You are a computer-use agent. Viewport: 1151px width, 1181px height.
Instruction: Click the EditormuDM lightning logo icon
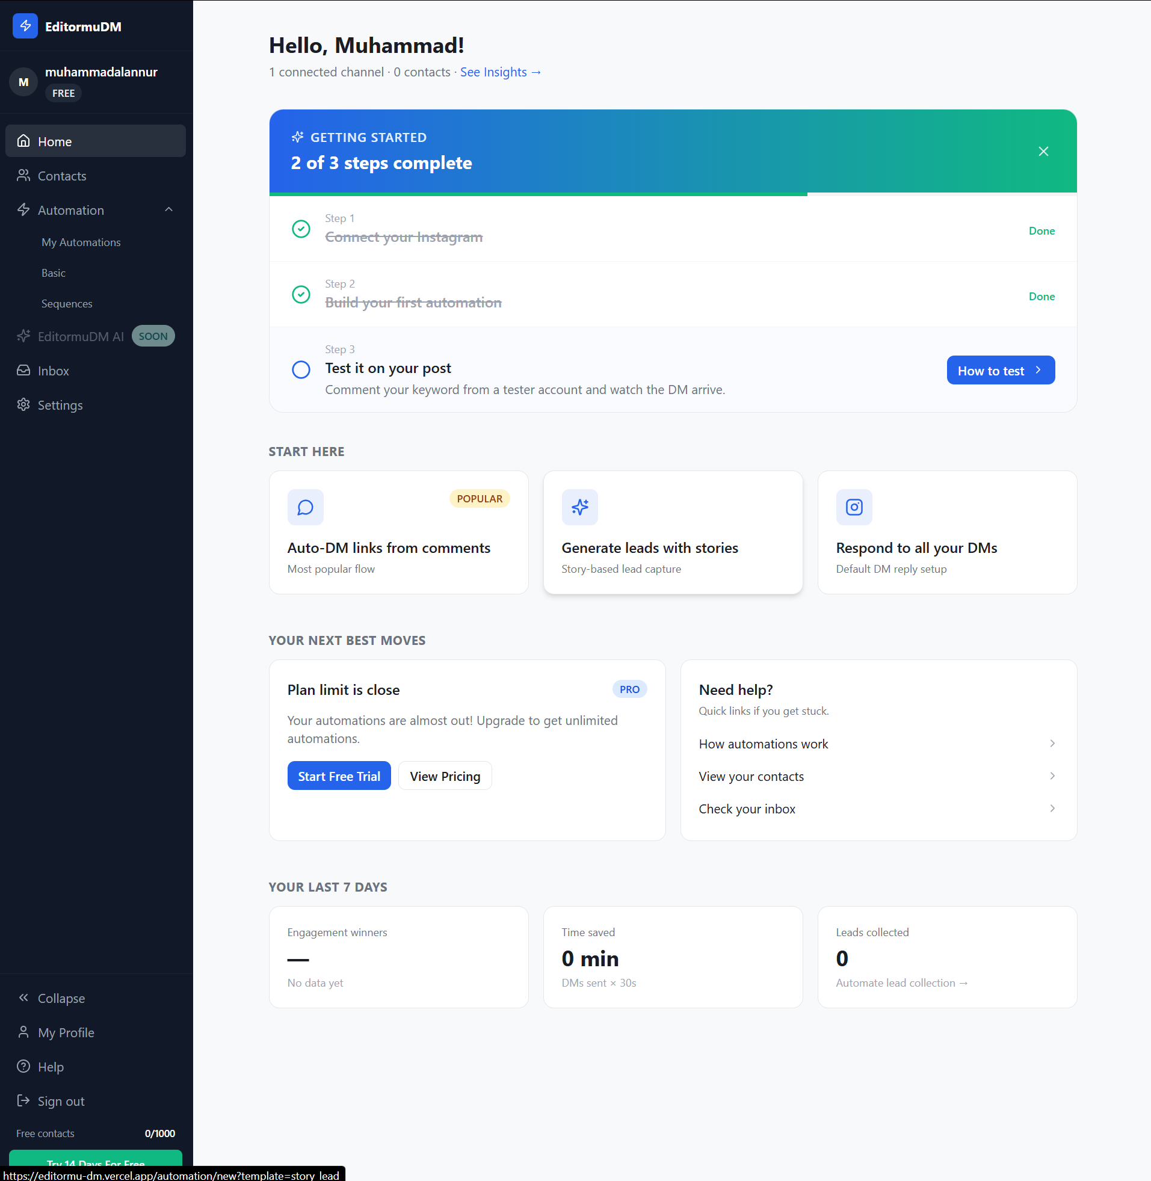coord(25,26)
